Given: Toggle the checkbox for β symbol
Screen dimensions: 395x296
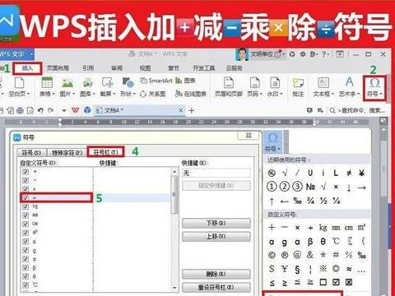Looking at the screenshot, I should click(26, 268).
